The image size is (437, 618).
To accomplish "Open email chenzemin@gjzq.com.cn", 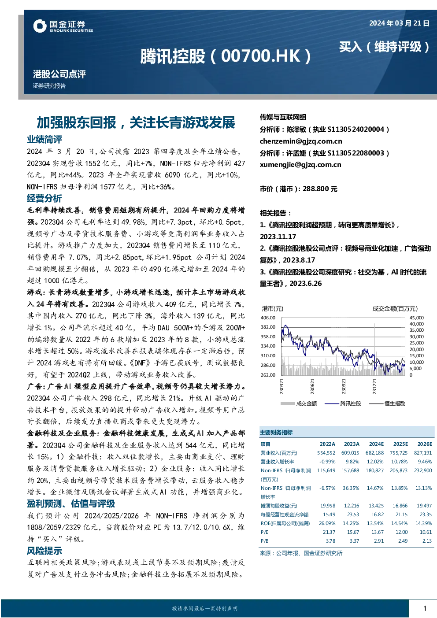I will coord(301,141).
